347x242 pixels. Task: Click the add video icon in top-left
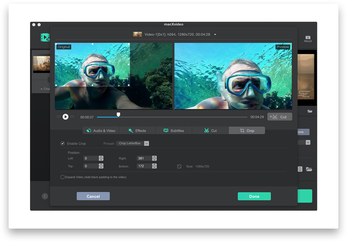coord(45,37)
